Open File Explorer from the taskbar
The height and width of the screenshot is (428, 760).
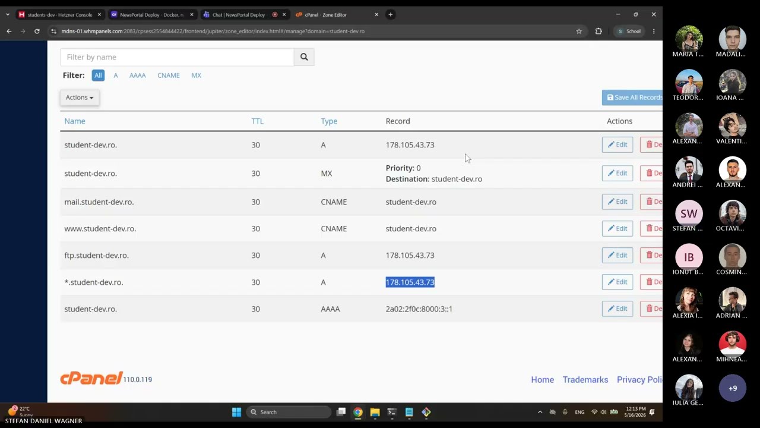point(375,412)
